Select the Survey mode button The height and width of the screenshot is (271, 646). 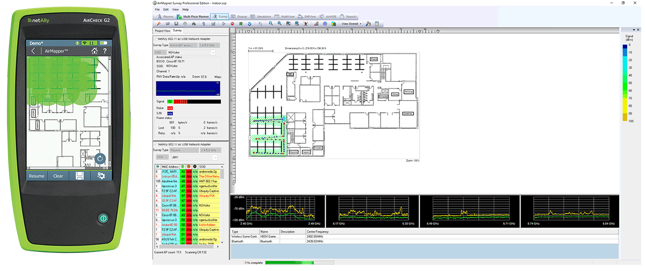[219, 17]
